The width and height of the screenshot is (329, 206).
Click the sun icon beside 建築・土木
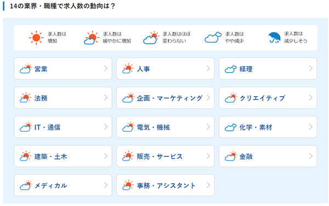pyautogui.click(x=25, y=156)
